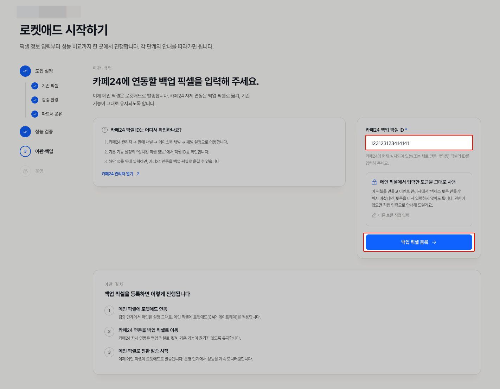Image resolution: width=500 pixels, height=389 pixels.
Task: Click the 성능 검증 step checkmark icon
Action: click(x=25, y=132)
